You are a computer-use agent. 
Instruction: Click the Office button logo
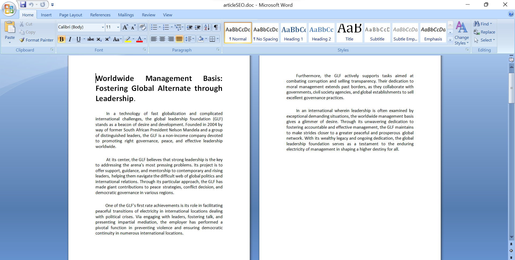pos(9,9)
